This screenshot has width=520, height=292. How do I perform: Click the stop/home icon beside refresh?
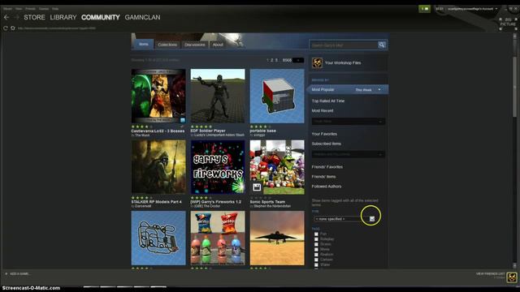pos(13,28)
